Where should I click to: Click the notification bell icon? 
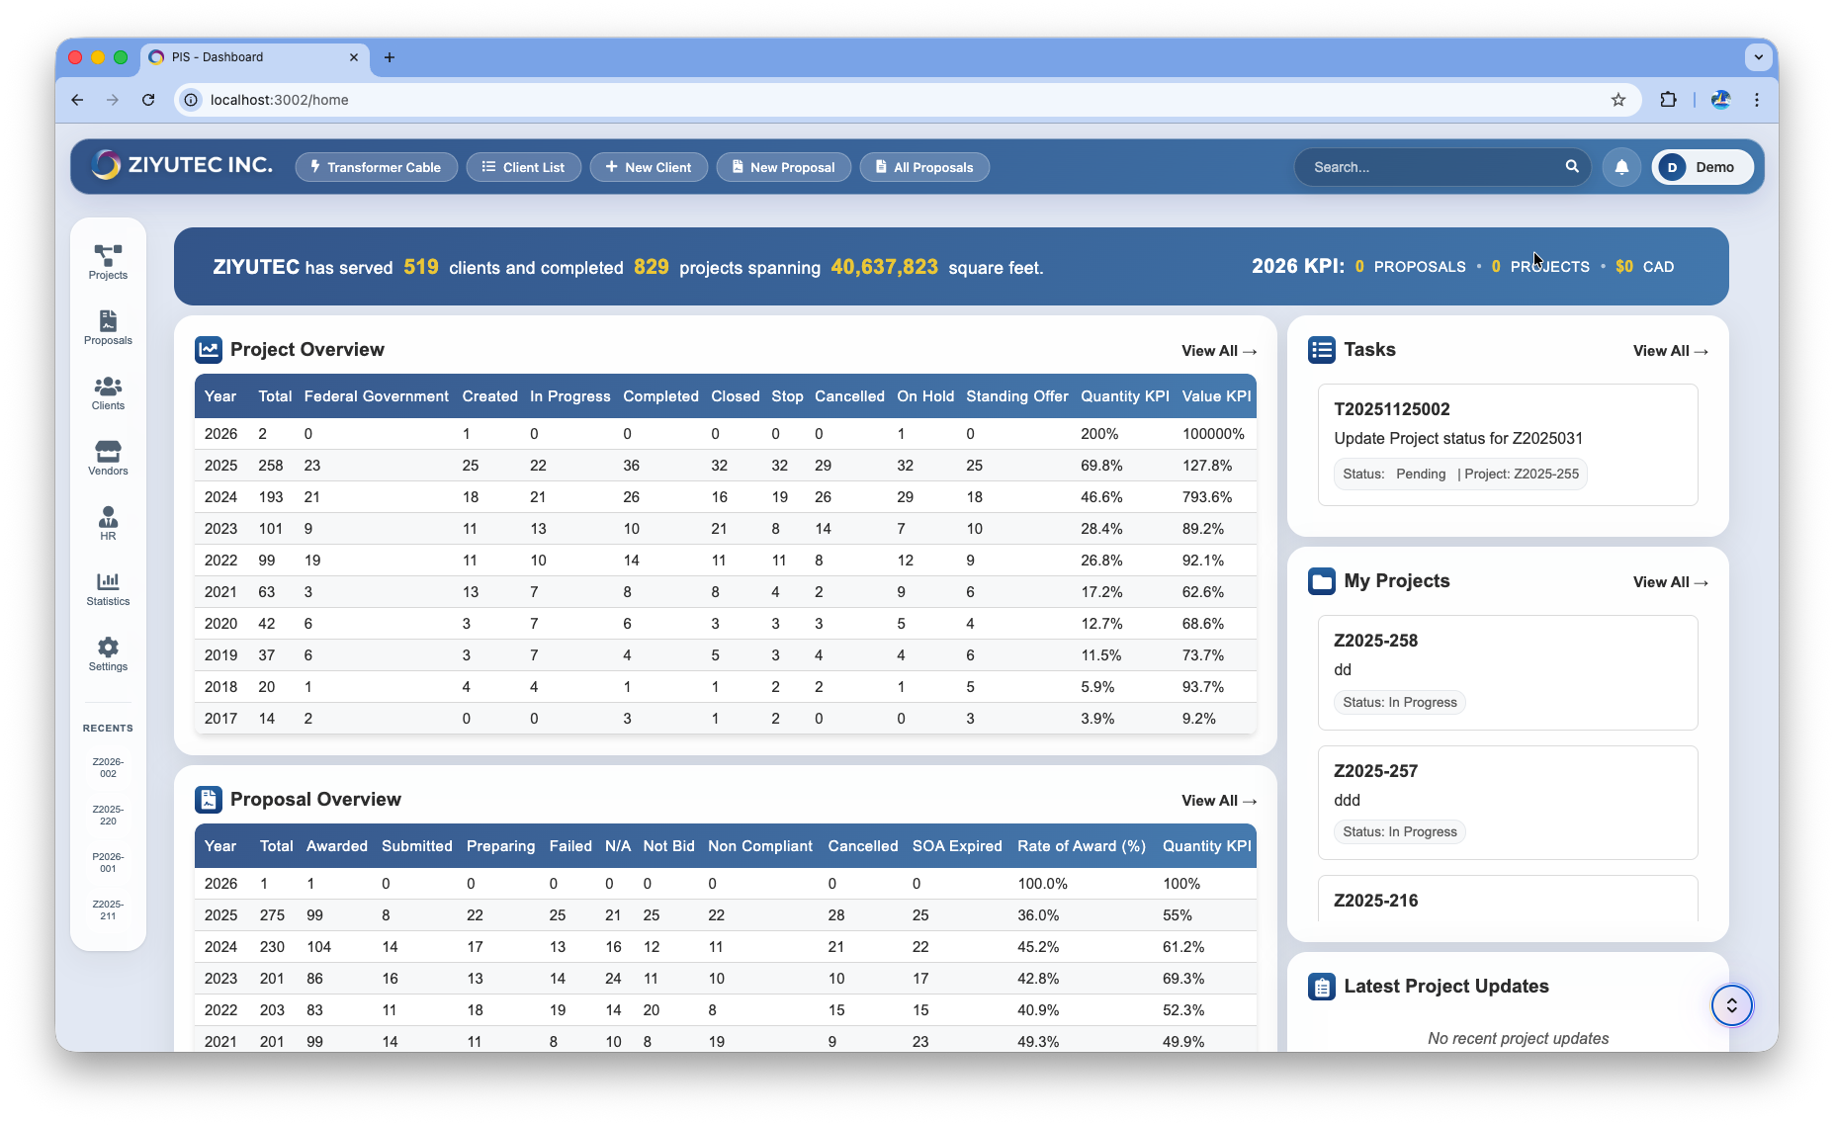(x=1620, y=167)
